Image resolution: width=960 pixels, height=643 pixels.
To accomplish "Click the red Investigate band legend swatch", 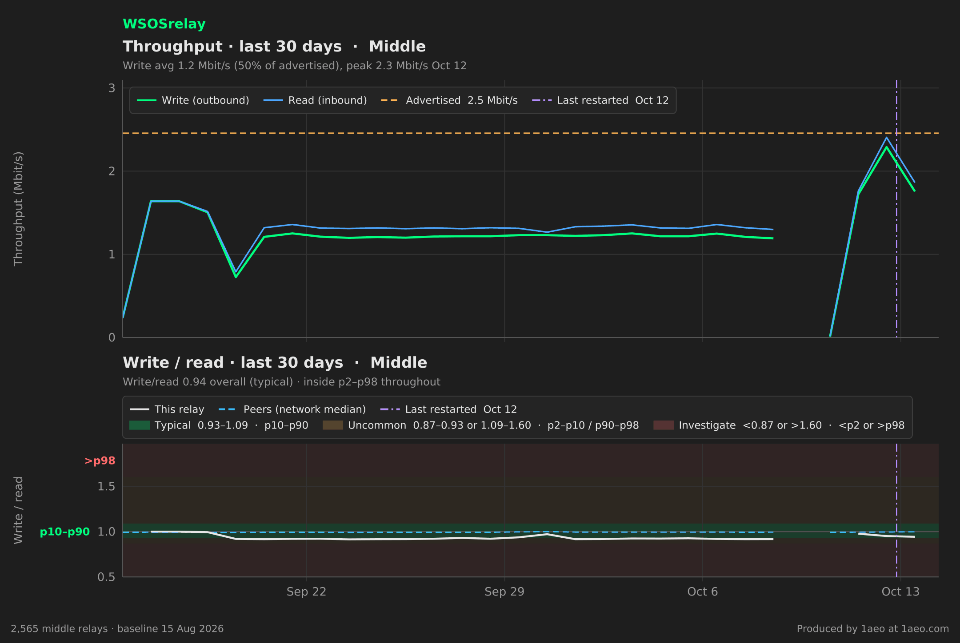I will (x=664, y=425).
